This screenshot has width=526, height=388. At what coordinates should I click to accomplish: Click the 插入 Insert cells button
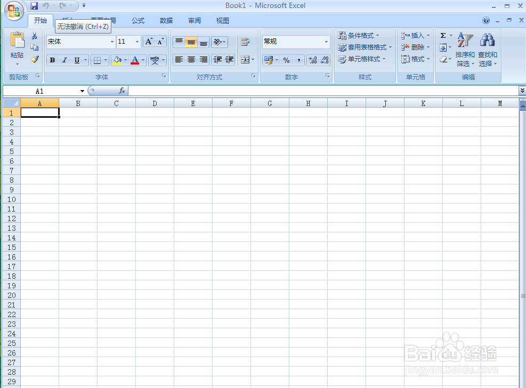pyautogui.click(x=415, y=36)
